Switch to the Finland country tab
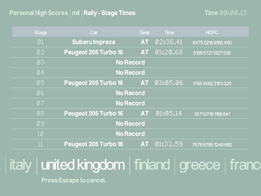The width and height of the screenshot is (261, 196). point(152,165)
